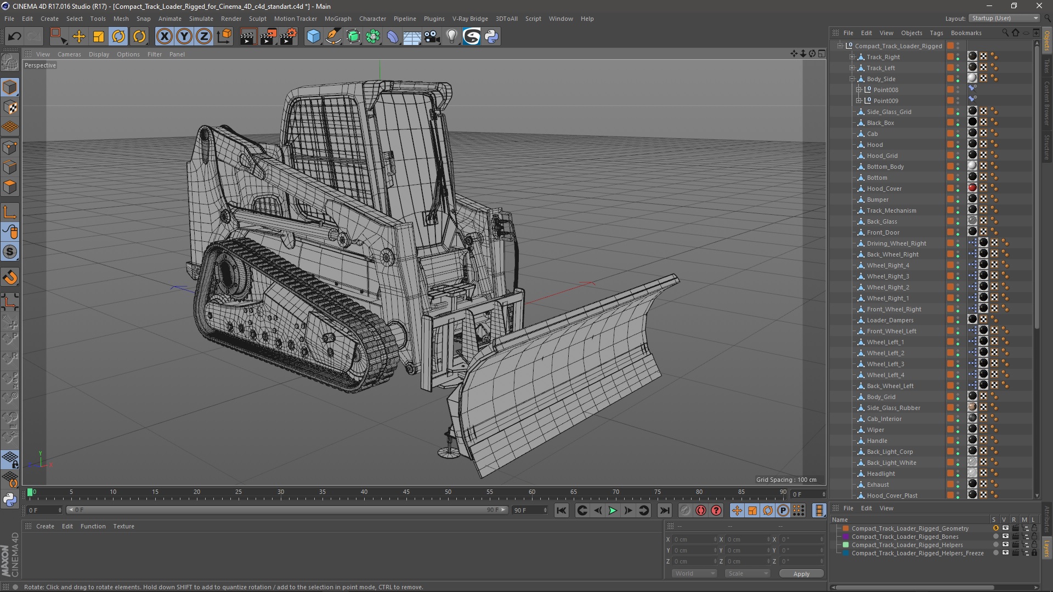Toggle X axis lock

point(164,37)
